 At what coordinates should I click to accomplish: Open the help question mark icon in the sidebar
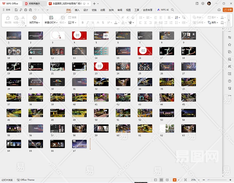point(229,81)
